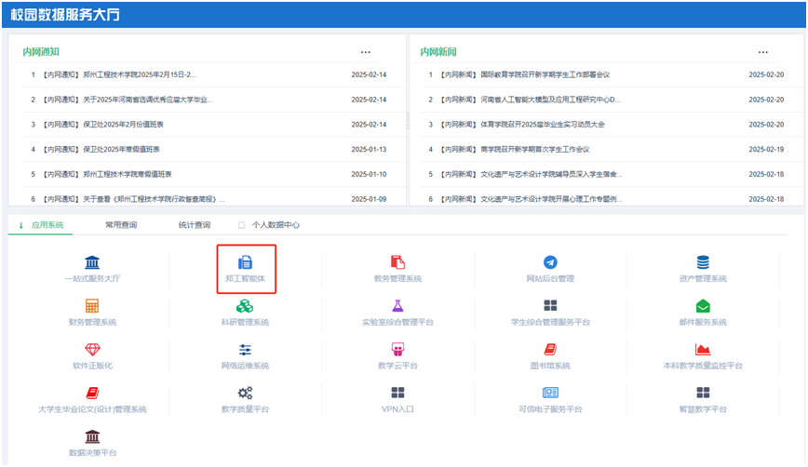
Task: Open 实验室综合管理平台 flask icon
Action: click(397, 306)
